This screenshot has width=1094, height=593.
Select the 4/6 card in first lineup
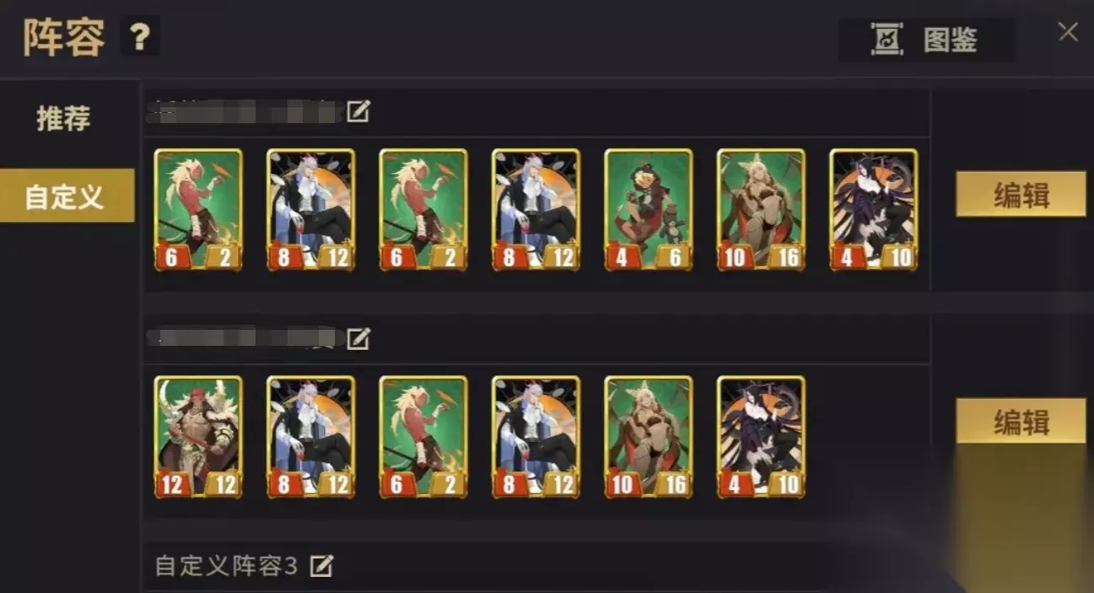649,210
